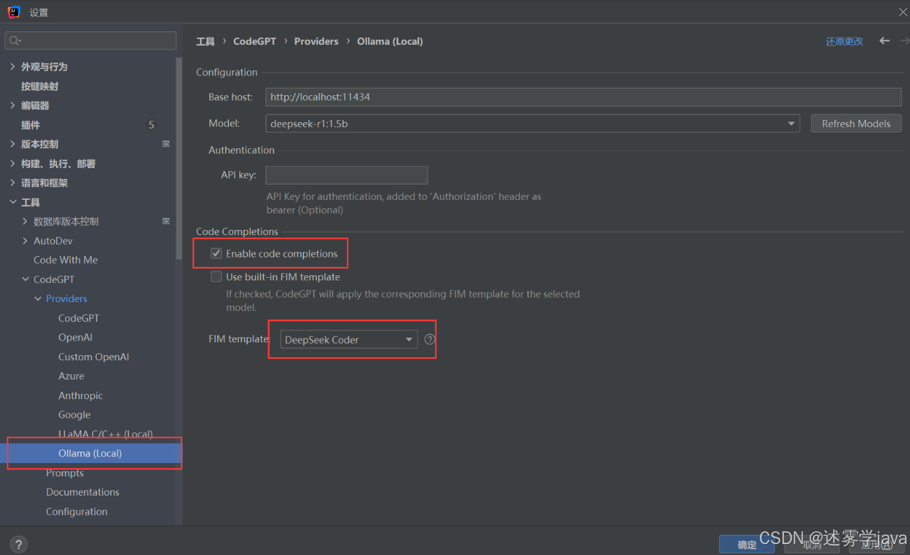Viewport: 910px width, 555px height.
Task: Click 工具 in the breadcrumb
Action: click(x=205, y=41)
